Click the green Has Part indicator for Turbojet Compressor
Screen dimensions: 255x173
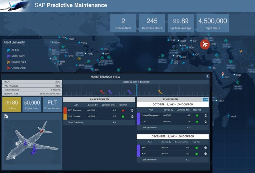tap(197, 115)
